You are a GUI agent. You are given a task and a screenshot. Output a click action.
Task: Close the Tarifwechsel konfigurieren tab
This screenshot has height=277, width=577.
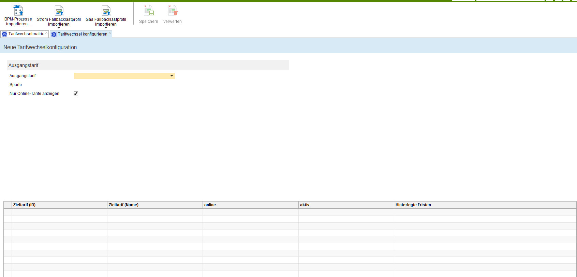click(x=110, y=33)
